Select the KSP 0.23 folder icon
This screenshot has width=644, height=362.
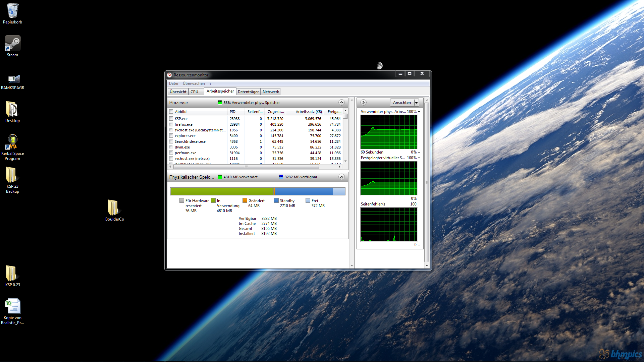tap(12, 274)
